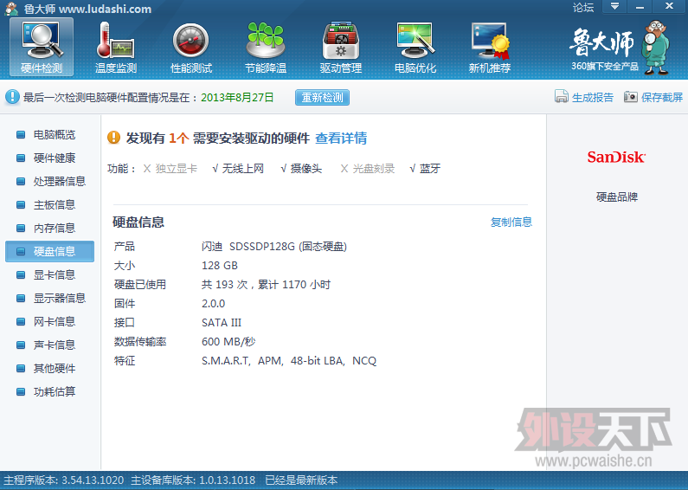
Task: Click 复制信息 copy info link
Action: click(x=511, y=222)
